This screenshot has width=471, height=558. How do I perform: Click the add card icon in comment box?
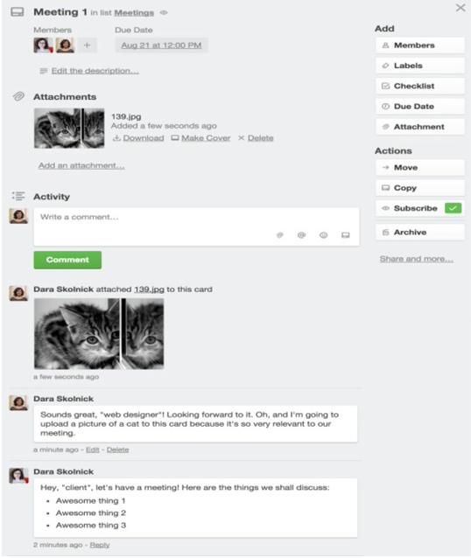(346, 235)
